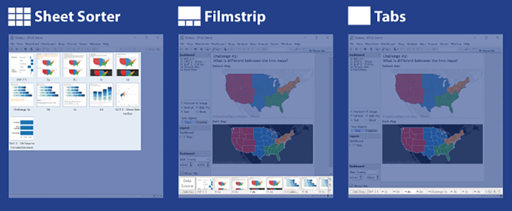Toggle Show Title checkbox in Tabs window
The height and width of the screenshot is (211, 512).
351,185
